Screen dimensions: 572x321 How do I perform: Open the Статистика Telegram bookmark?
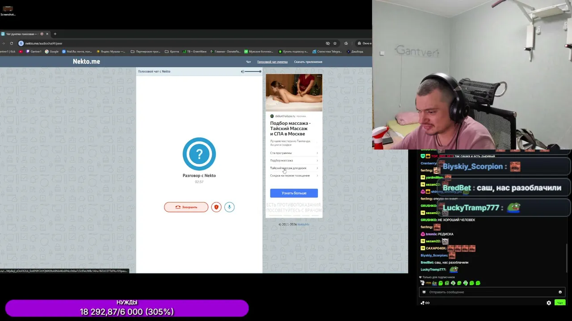[327, 51]
